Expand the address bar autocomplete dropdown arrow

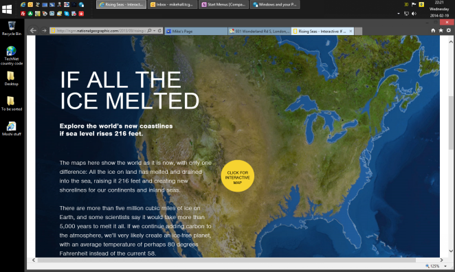(155, 30)
